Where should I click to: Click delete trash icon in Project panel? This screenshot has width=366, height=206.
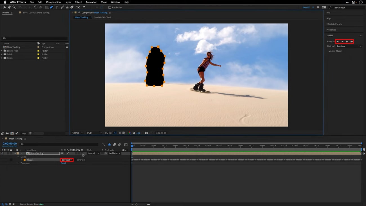tap(30, 133)
